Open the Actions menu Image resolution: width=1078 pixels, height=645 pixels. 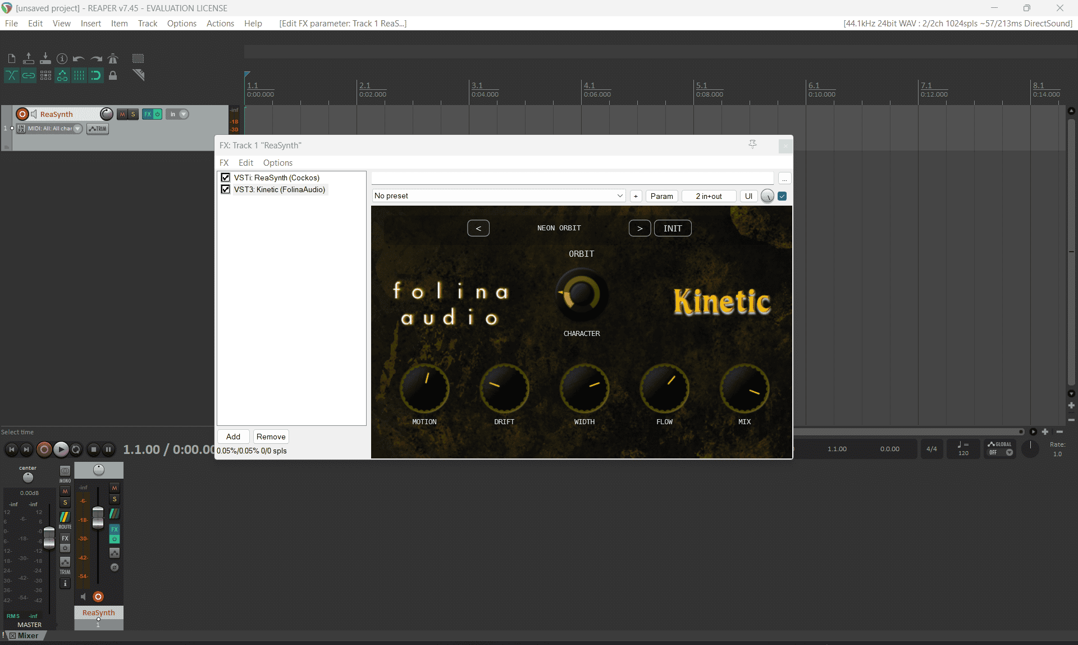tap(220, 23)
